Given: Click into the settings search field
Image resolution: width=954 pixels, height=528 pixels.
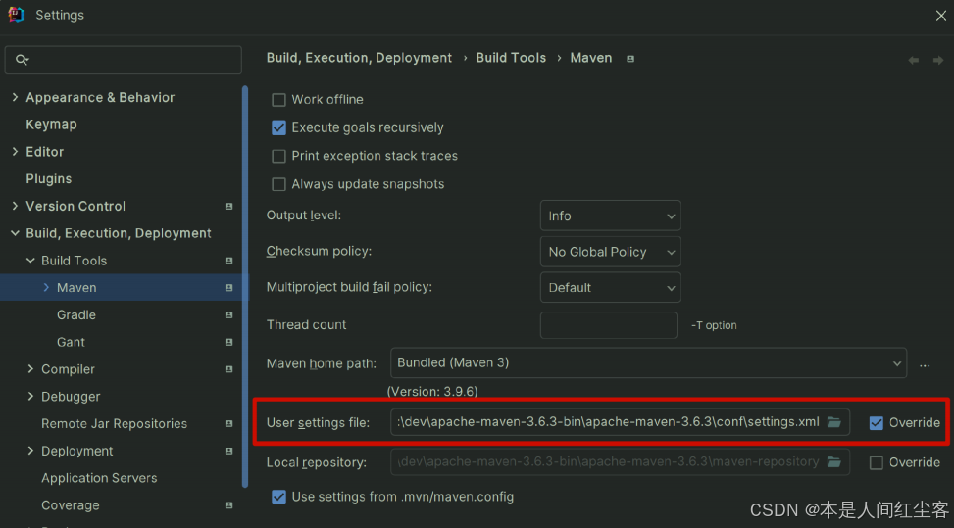Looking at the screenshot, I should (x=124, y=60).
